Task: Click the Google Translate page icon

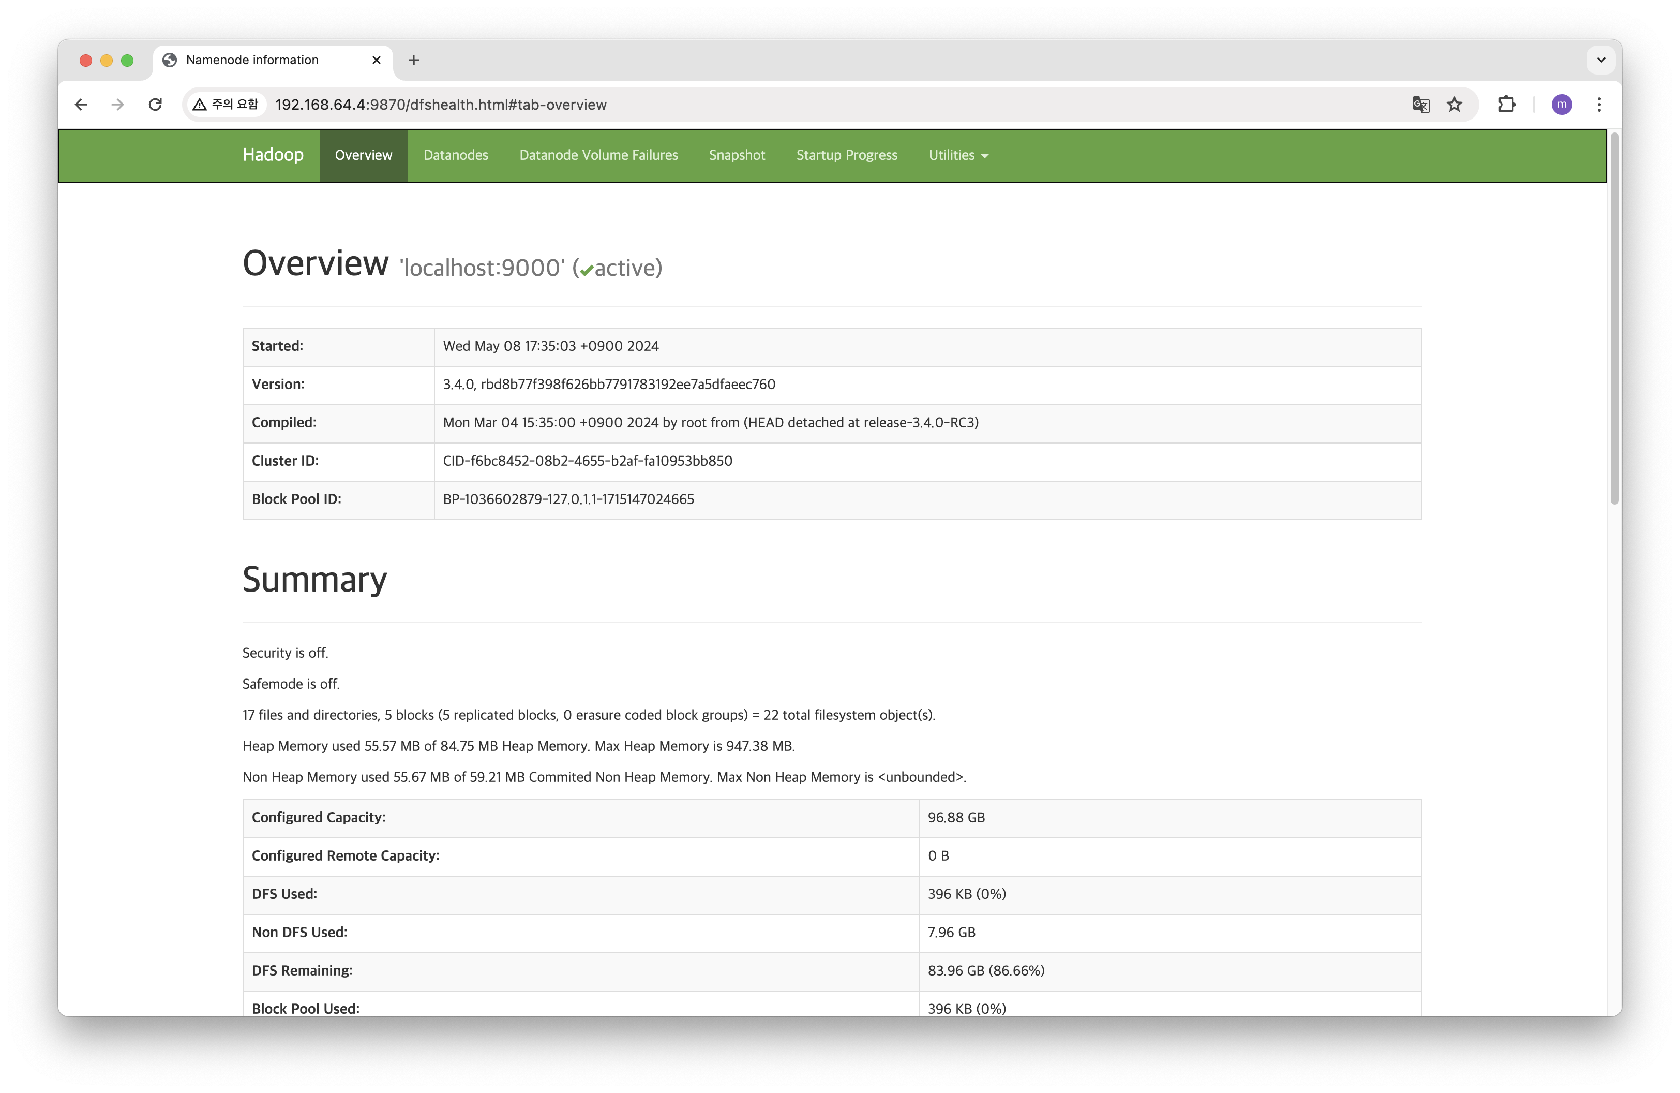Action: 1421,105
